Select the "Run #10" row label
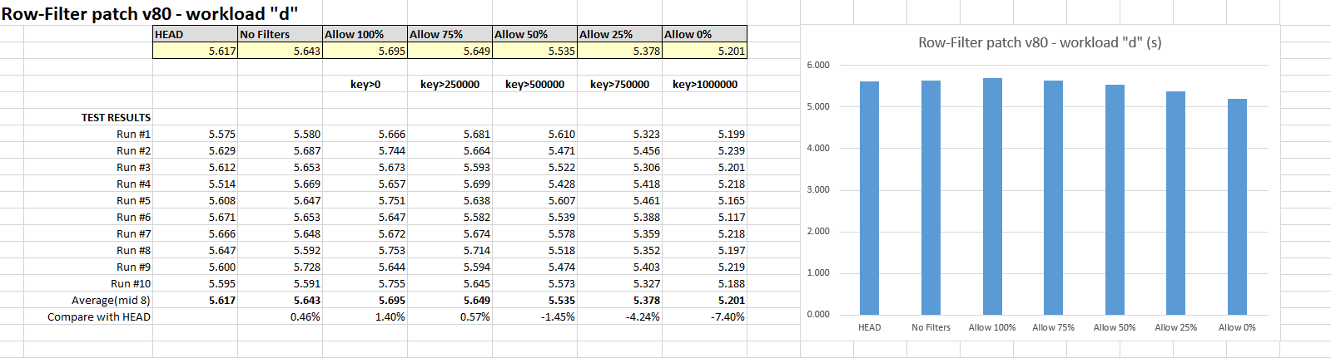 click(x=131, y=283)
